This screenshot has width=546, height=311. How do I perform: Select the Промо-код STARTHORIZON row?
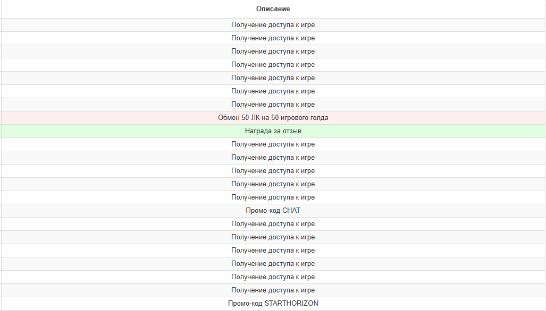click(x=273, y=304)
